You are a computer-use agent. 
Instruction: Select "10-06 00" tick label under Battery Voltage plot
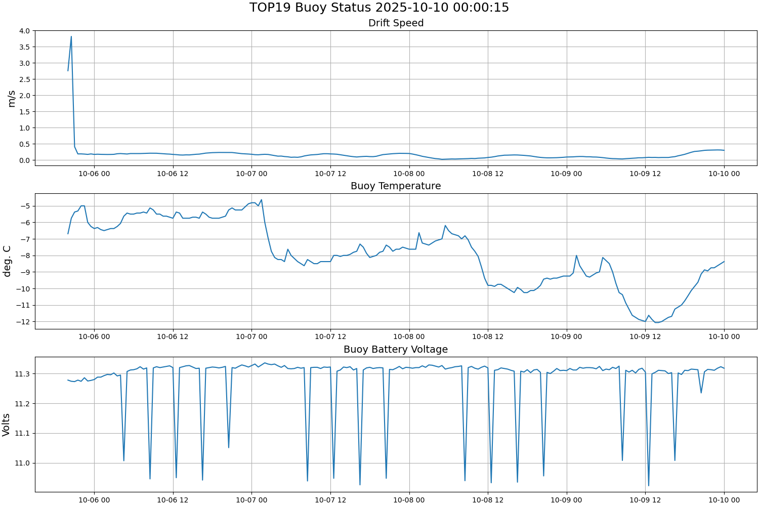(94, 500)
